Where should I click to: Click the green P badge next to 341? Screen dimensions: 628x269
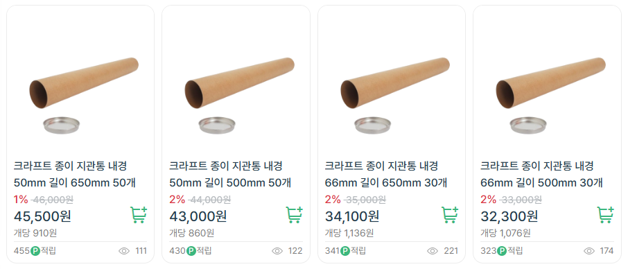coord(345,251)
